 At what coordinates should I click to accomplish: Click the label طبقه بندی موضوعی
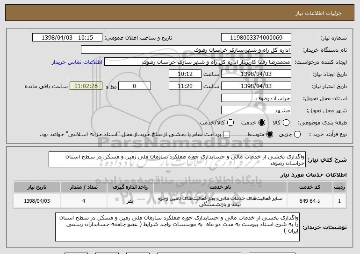pyautogui.click(x=322, y=123)
